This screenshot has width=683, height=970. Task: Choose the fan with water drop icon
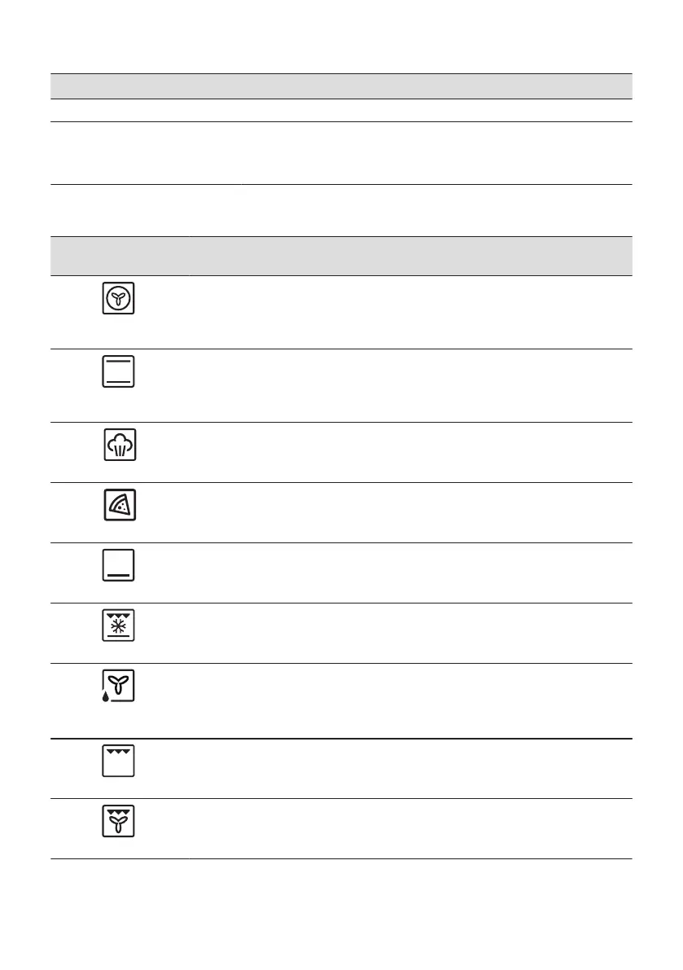[x=119, y=686]
